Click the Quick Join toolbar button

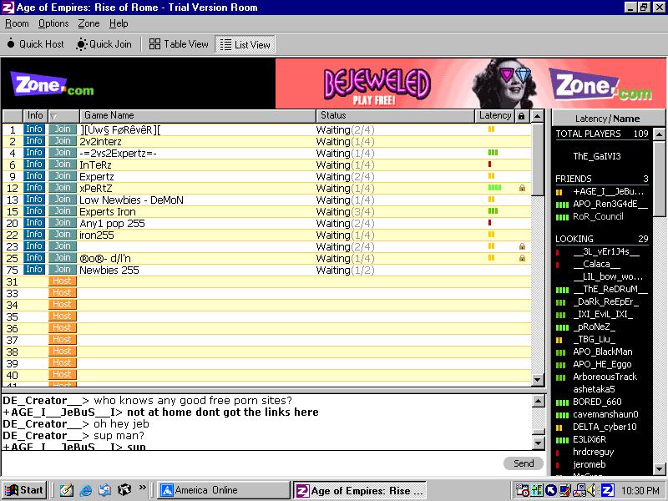[x=104, y=44]
